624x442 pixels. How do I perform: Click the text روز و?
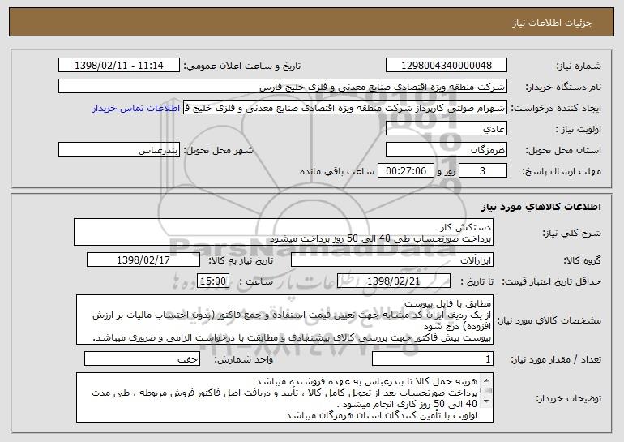pos(446,171)
